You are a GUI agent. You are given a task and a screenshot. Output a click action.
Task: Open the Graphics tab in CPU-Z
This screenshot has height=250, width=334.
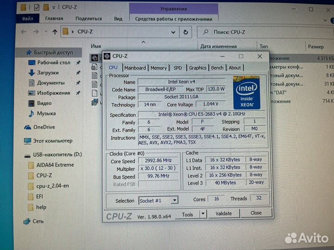[198, 68]
